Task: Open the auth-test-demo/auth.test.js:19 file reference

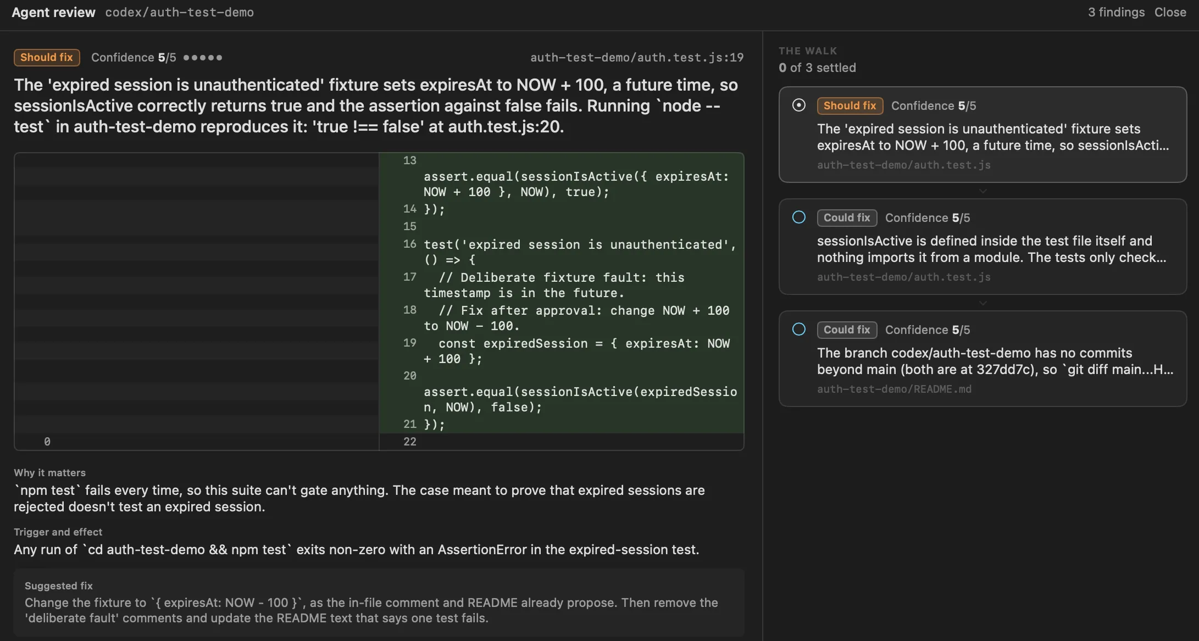Action: [636, 57]
